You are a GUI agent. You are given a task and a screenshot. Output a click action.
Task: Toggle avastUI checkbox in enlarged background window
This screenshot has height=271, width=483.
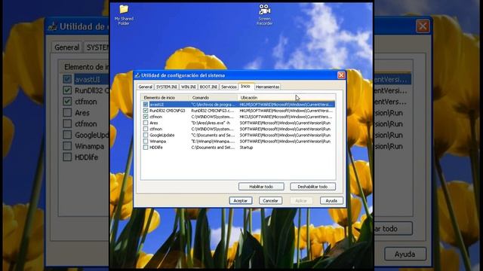(x=67, y=79)
